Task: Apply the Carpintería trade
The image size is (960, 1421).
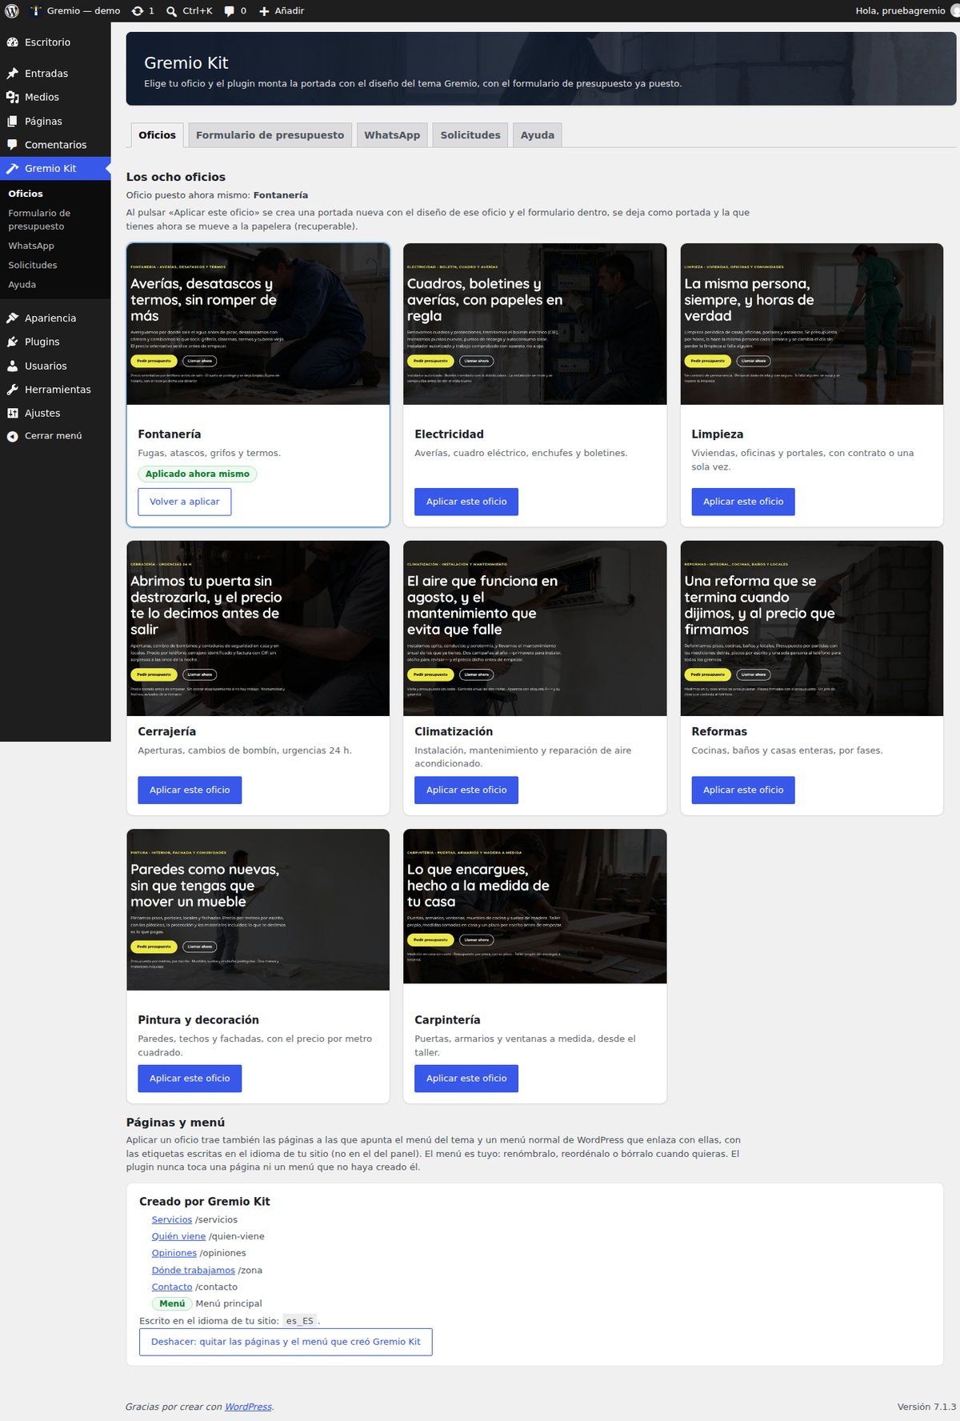Action: pyautogui.click(x=466, y=1079)
